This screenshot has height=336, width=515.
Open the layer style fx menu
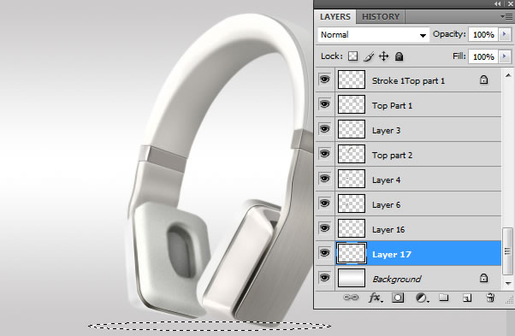point(376,298)
